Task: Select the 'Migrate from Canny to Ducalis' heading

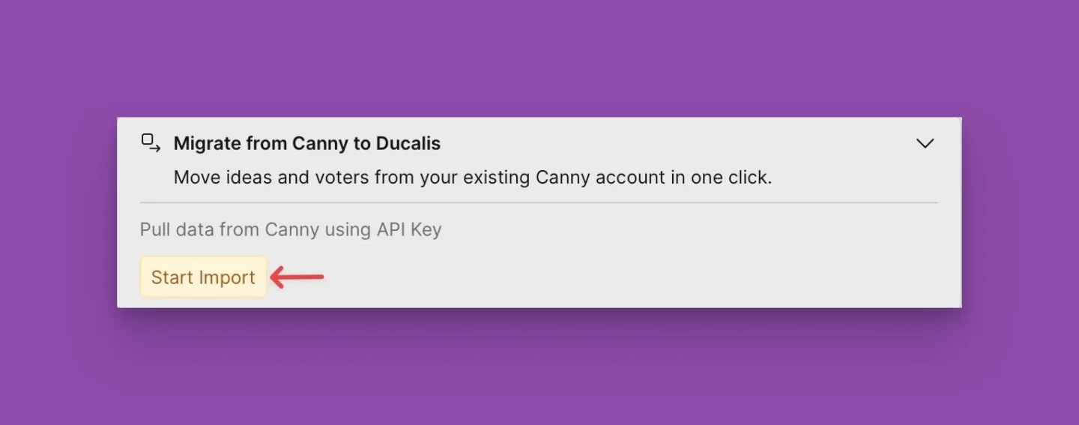Action: coord(307,143)
